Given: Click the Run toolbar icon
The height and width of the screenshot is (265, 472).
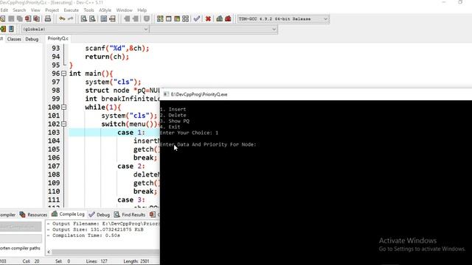Looking at the screenshot, I should [169, 18].
